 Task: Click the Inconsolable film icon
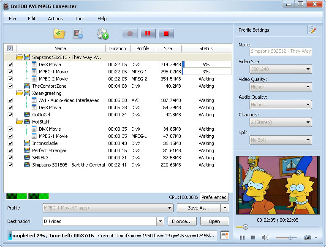click(x=27, y=143)
